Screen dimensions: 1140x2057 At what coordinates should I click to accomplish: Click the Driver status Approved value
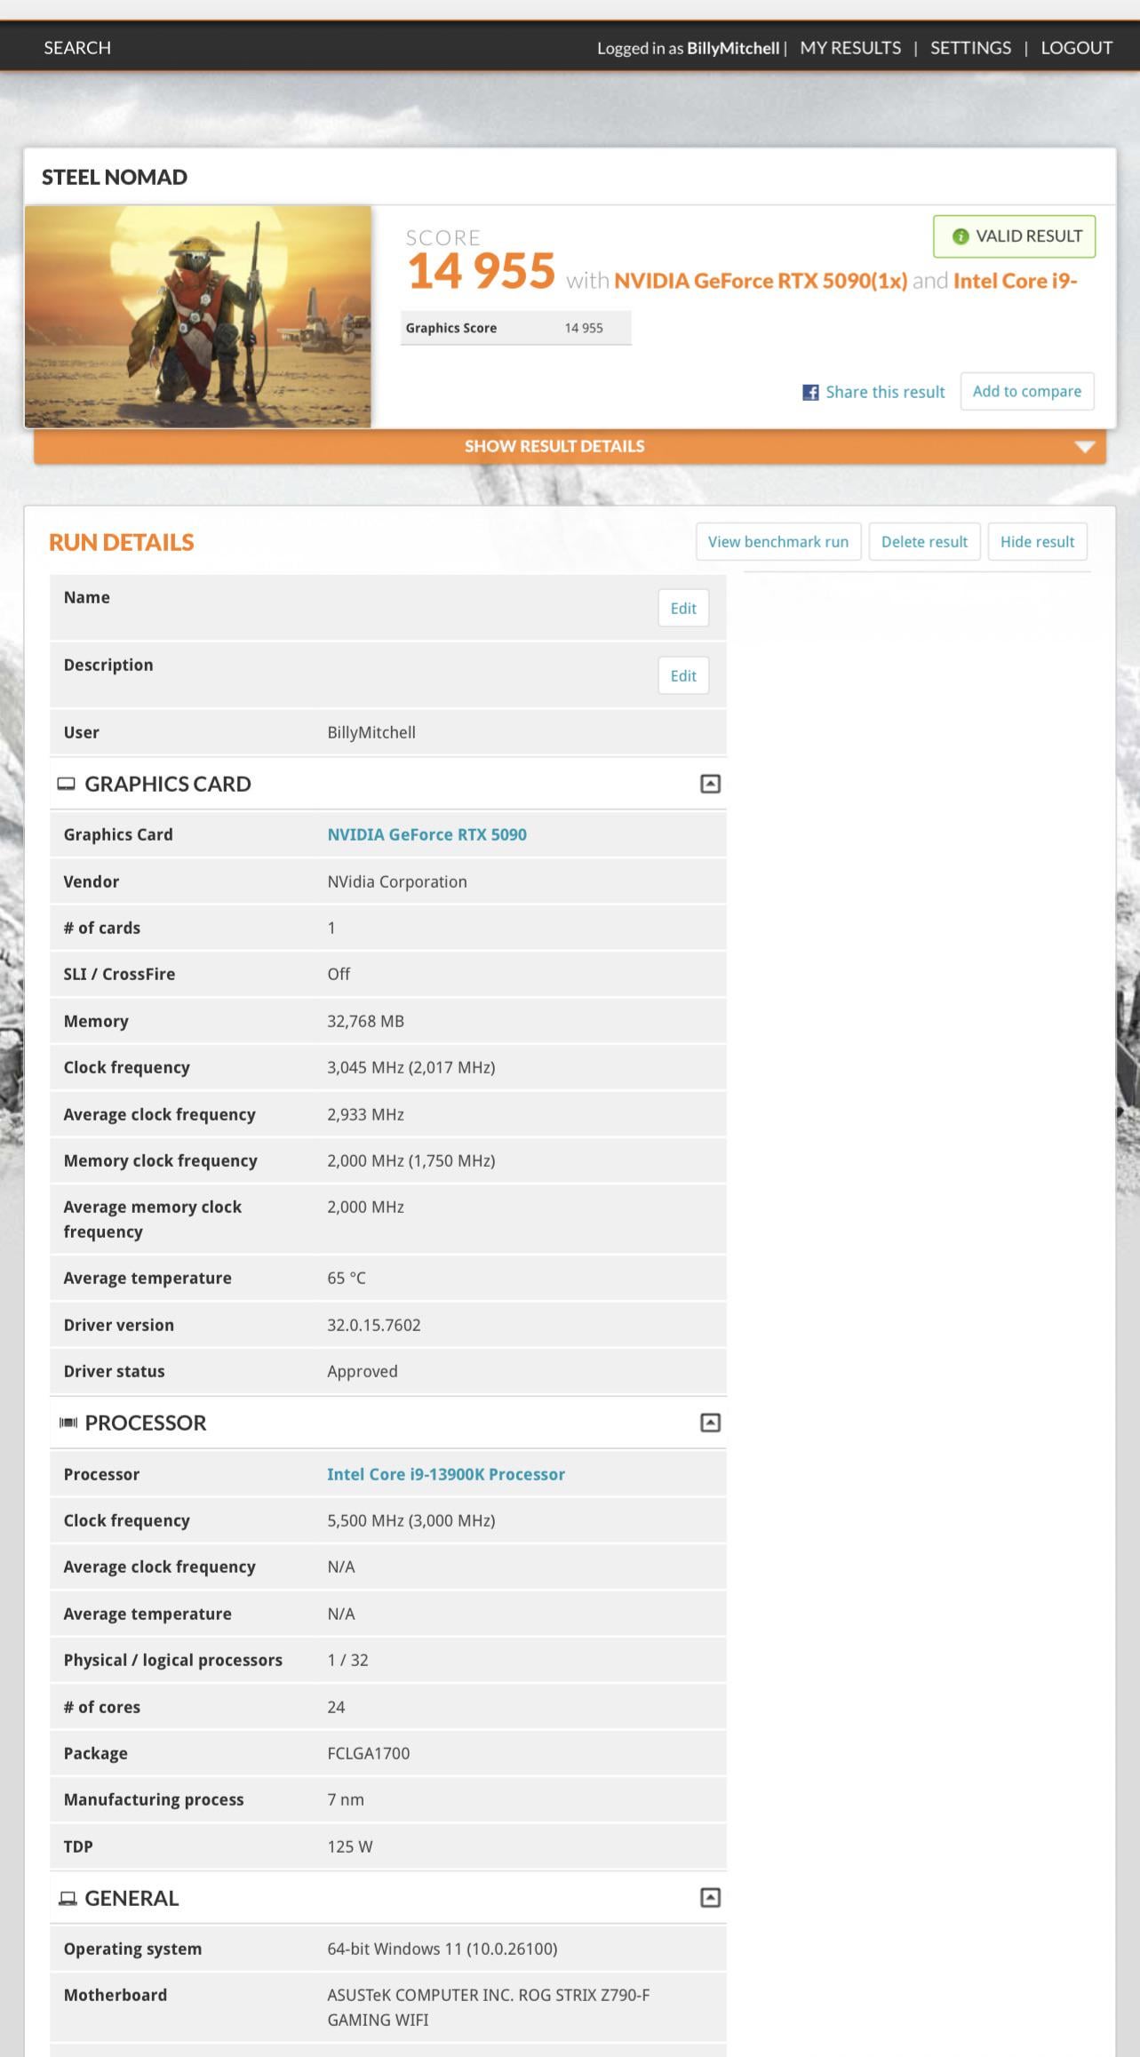click(x=363, y=1371)
